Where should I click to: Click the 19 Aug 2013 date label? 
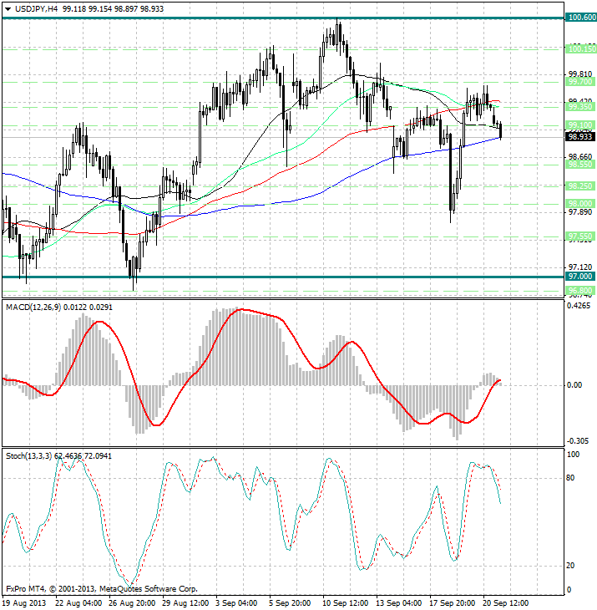click(24, 603)
